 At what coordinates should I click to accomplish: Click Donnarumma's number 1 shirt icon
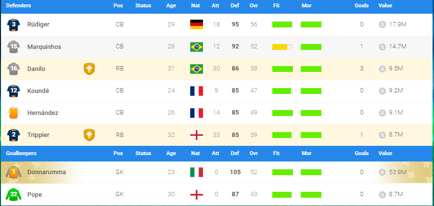point(14,172)
